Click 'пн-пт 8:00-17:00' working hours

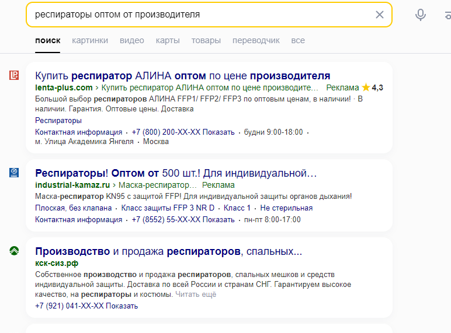[272, 220]
